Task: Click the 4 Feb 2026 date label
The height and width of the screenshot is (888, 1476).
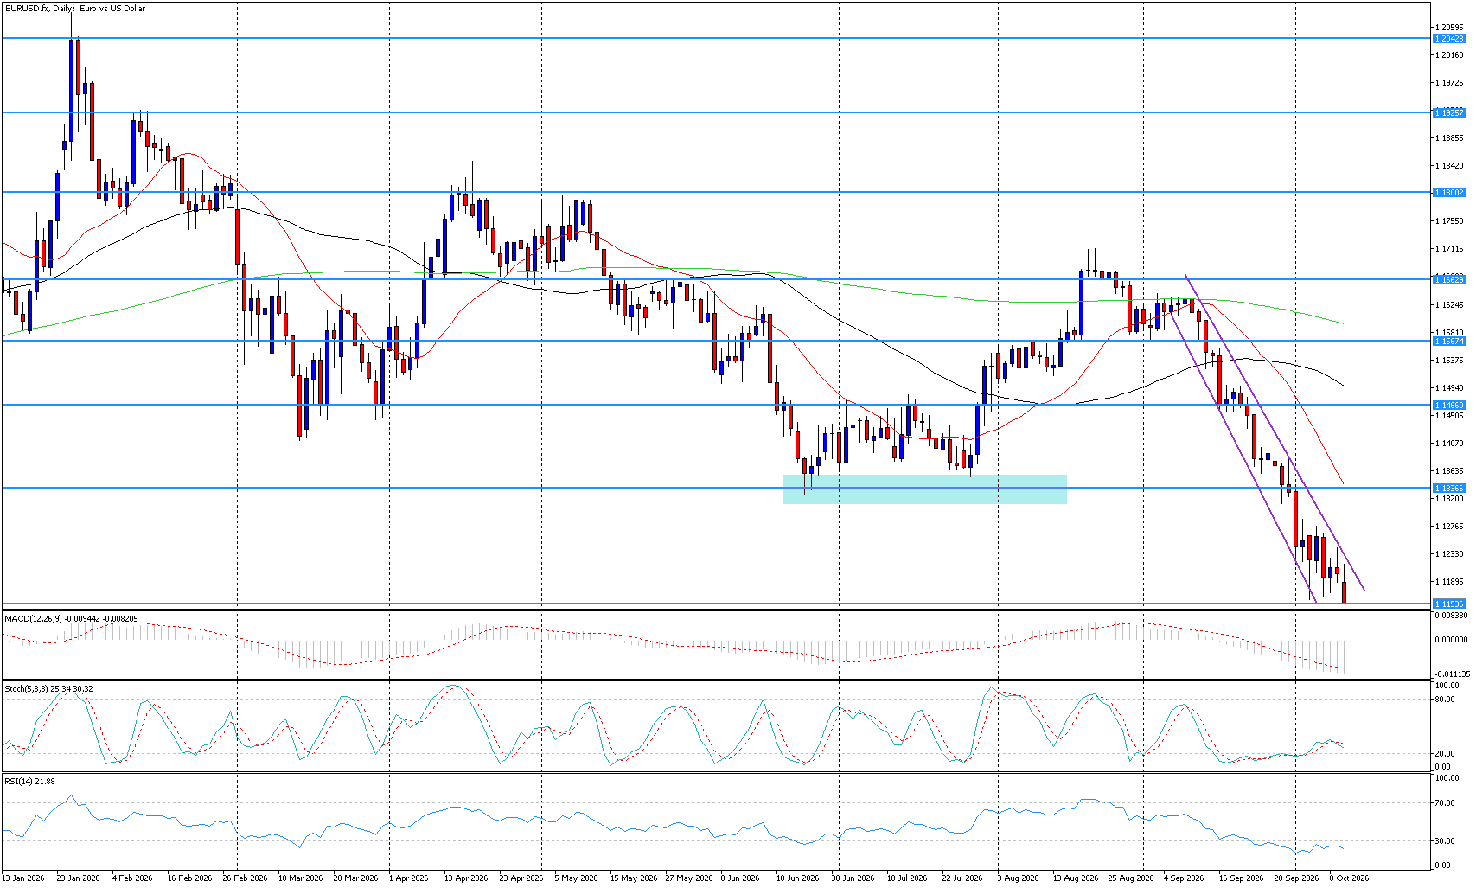Action: tap(132, 878)
